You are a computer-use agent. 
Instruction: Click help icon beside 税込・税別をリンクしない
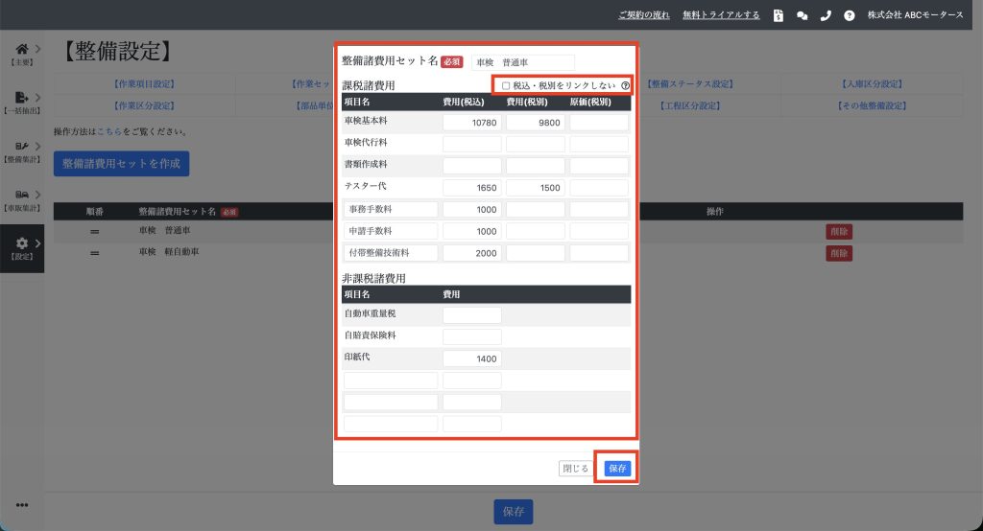(x=625, y=85)
